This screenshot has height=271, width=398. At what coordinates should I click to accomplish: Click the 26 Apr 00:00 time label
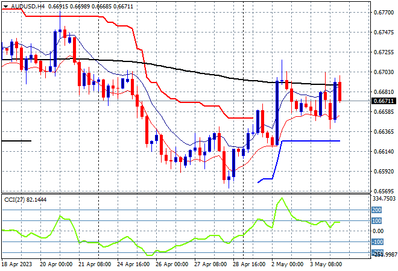coord(172,264)
